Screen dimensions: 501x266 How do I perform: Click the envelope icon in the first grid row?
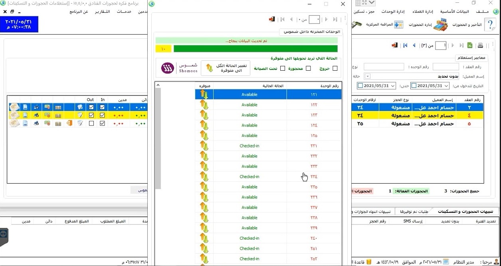[x=14, y=107]
